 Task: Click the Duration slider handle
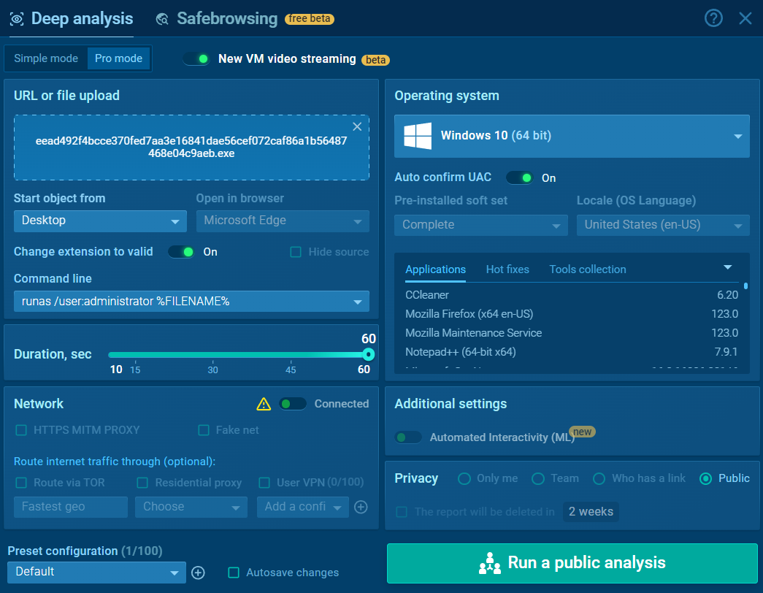coord(369,354)
